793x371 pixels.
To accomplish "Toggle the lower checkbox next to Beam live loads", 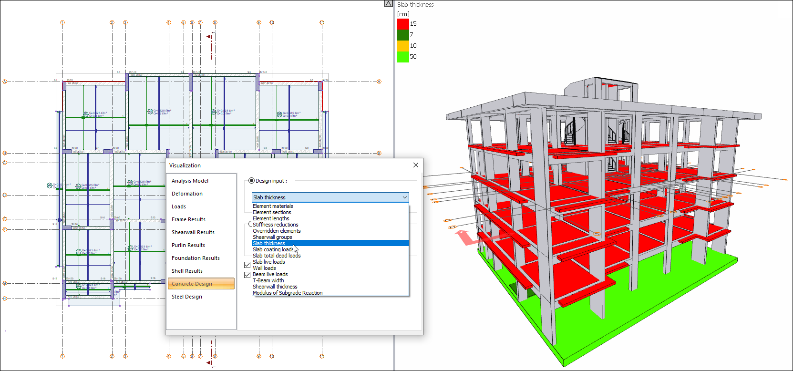I will pyautogui.click(x=247, y=275).
